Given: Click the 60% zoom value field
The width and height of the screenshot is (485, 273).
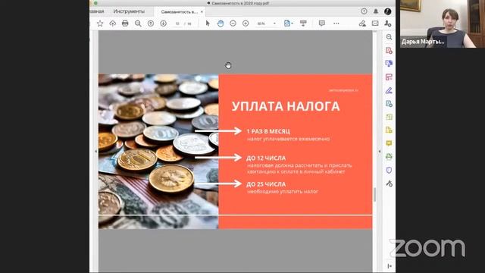Looking at the screenshot, I should [x=261, y=24].
